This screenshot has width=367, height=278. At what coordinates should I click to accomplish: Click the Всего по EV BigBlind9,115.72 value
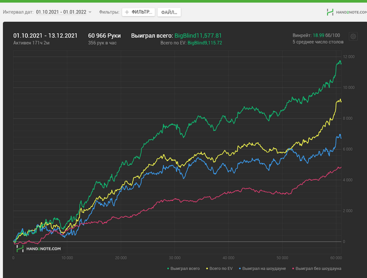[204, 43]
